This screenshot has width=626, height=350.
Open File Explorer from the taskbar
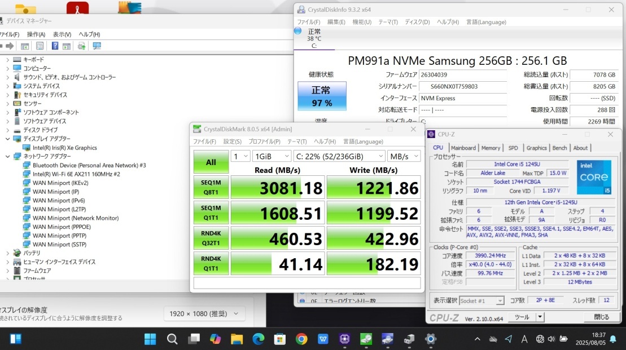pyautogui.click(x=237, y=339)
